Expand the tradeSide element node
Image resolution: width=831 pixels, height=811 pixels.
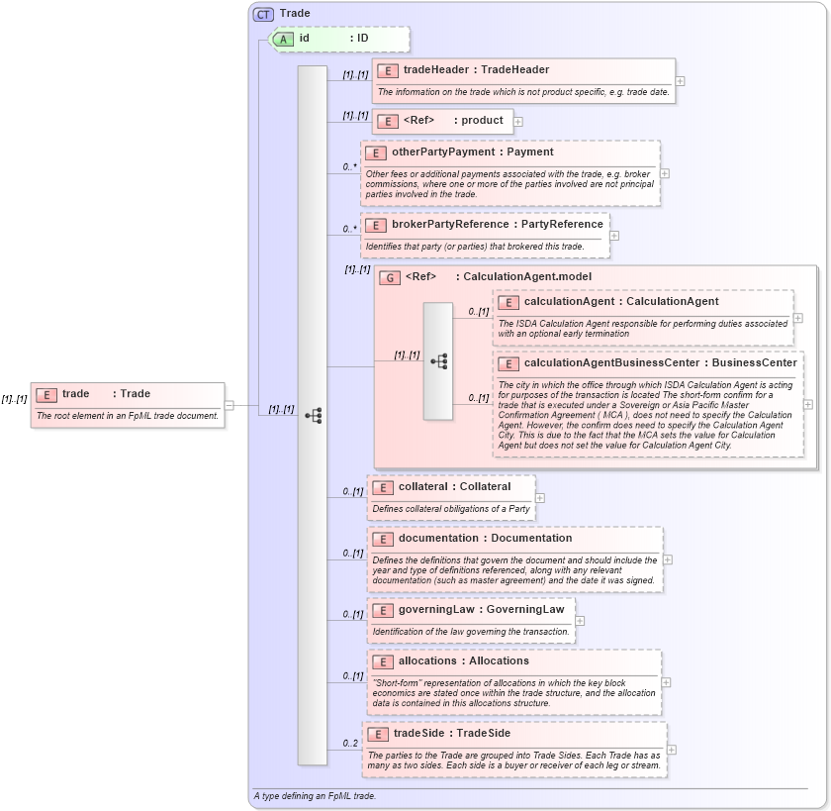click(x=673, y=748)
